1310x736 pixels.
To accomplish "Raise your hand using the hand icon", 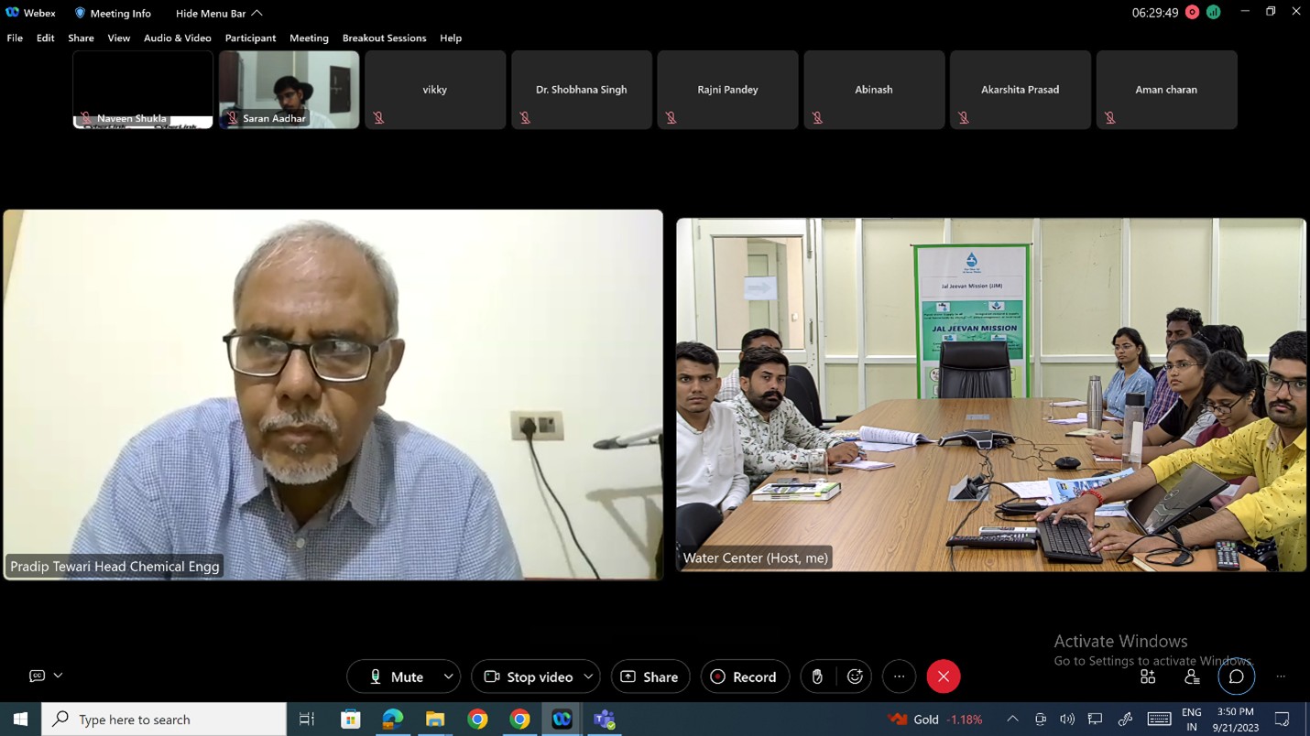I will click(815, 676).
